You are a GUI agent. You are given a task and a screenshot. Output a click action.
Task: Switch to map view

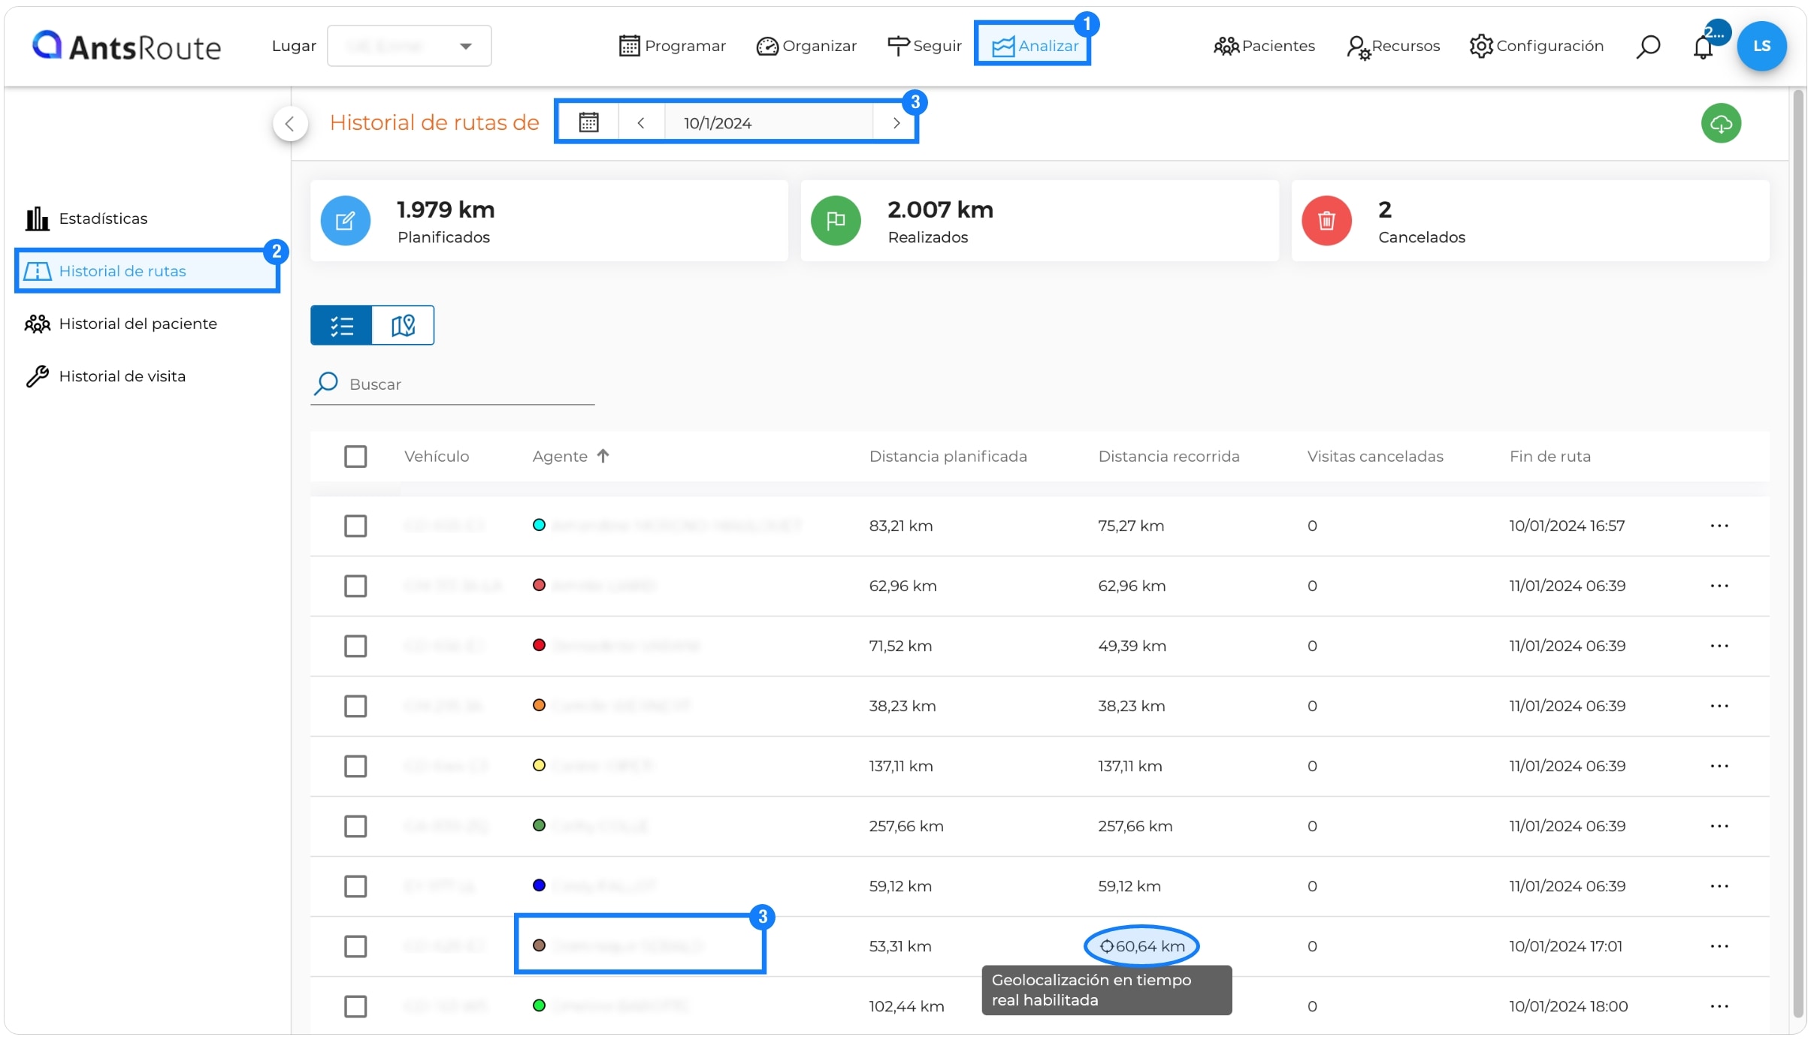[x=403, y=325]
